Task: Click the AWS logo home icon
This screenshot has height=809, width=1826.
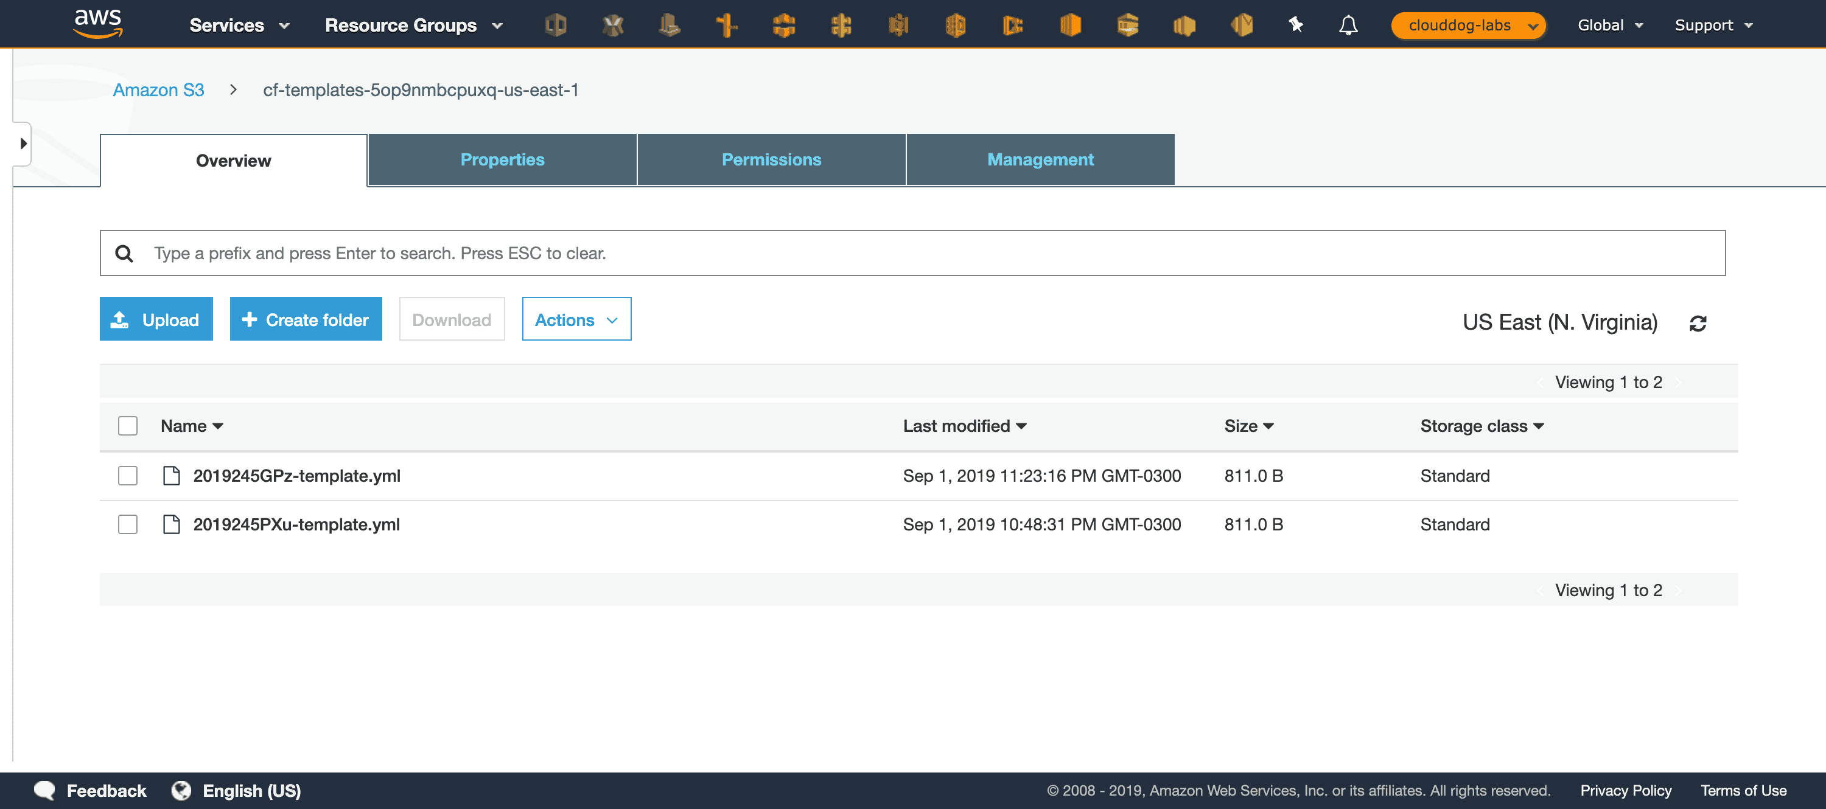Action: click(x=98, y=24)
